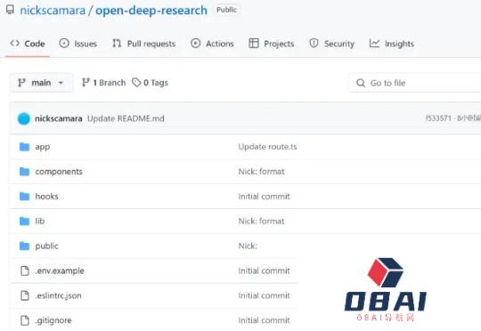Open the Issues tab
481x331 pixels.
pyautogui.click(x=77, y=44)
